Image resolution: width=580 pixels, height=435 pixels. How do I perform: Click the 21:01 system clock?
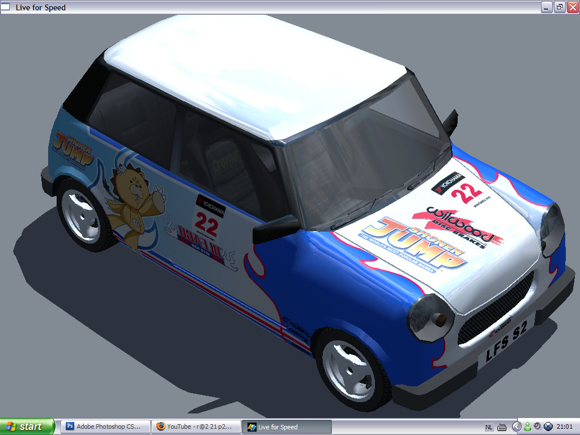tap(565, 427)
